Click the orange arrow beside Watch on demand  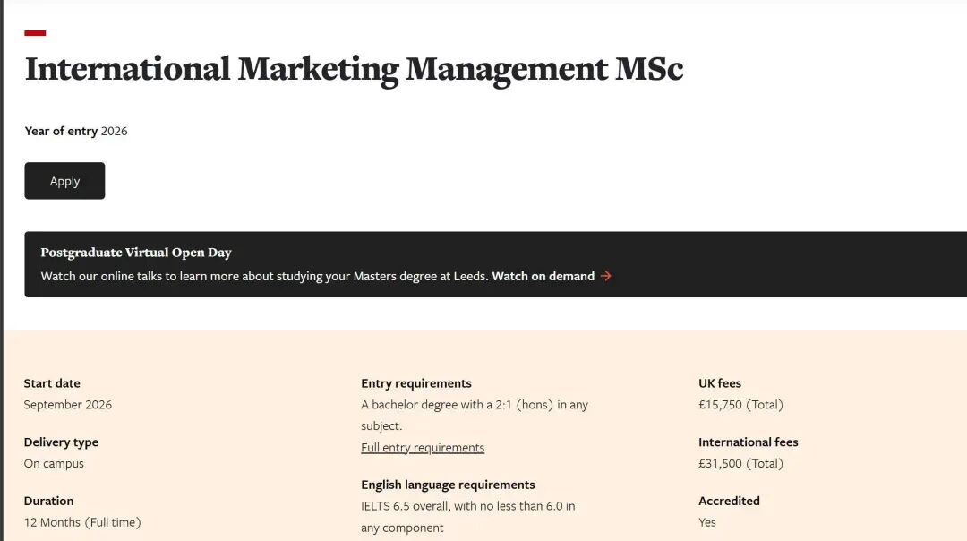pyautogui.click(x=606, y=276)
